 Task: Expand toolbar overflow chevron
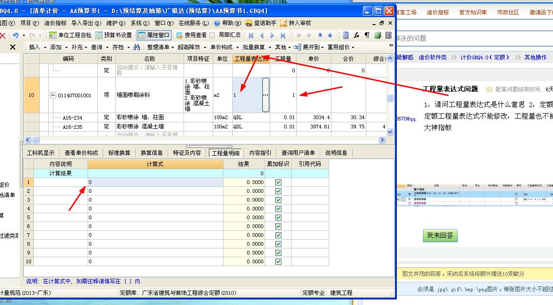(x=391, y=45)
